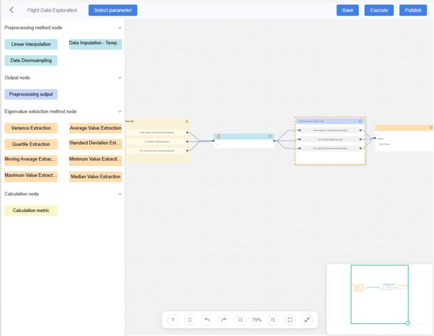The width and height of the screenshot is (434, 336).
Task: Click the Select parameter button
Action: click(x=113, y=10)
